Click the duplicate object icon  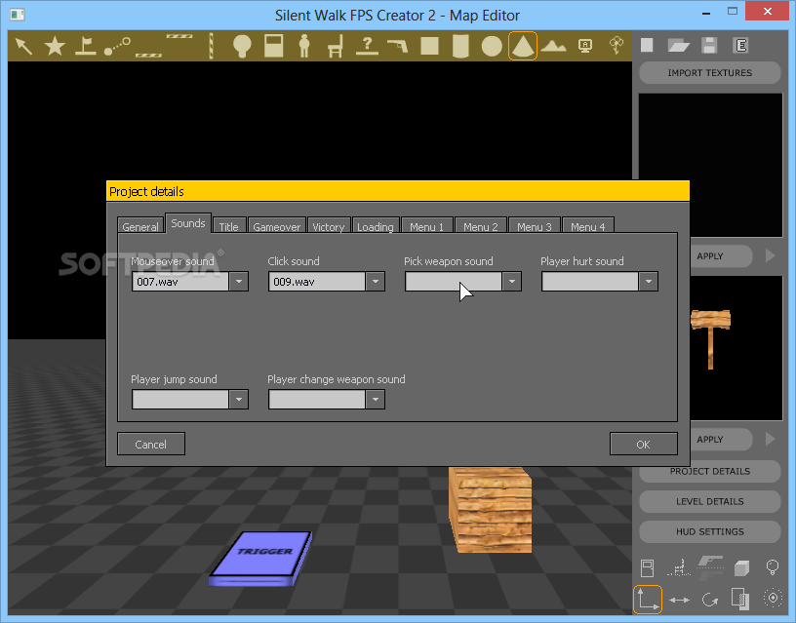[x=740, y=599]
